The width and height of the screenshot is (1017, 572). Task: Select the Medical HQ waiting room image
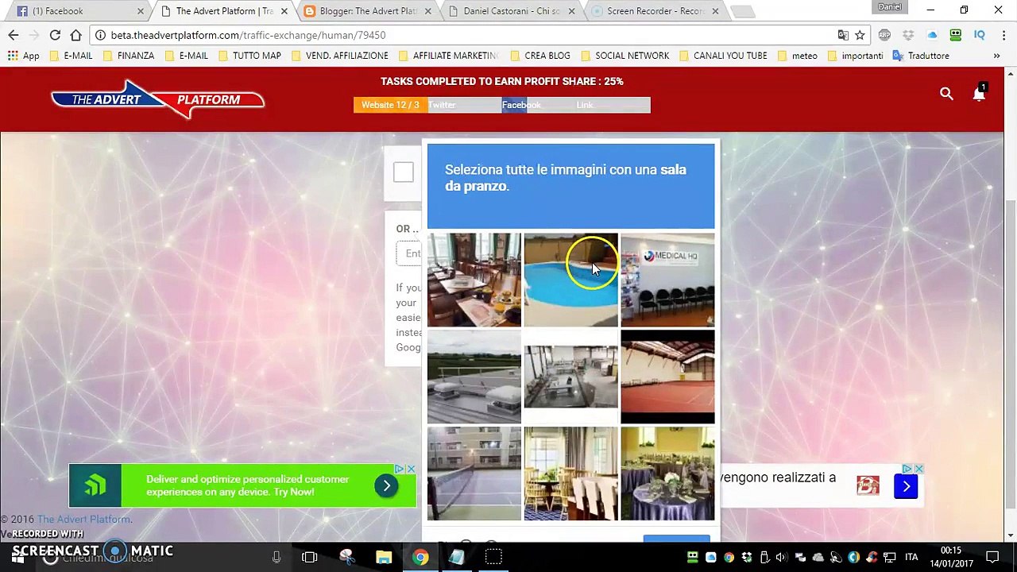tap(667, 280)
